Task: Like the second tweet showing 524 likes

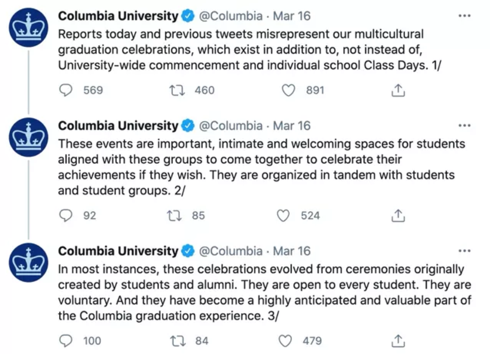Action: point(283,216)
